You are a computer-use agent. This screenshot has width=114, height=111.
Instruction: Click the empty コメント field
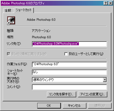(69, 87)
